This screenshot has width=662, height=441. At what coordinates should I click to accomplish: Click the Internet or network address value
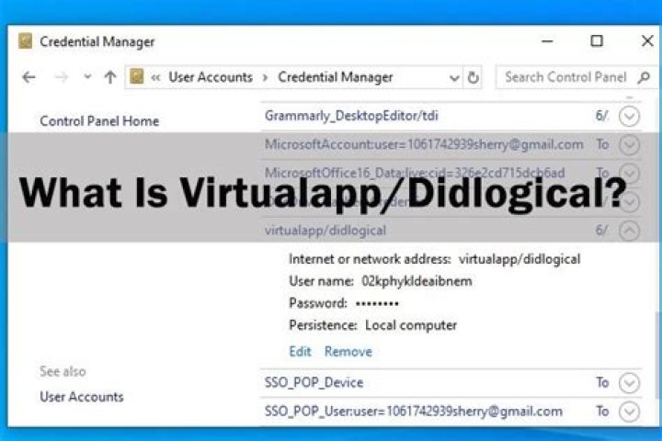pos(519,259)
